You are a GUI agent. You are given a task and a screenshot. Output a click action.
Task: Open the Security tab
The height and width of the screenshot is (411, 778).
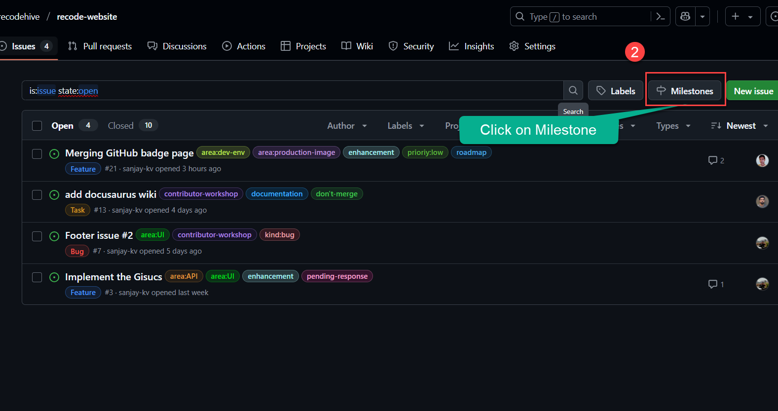(411, 46)
